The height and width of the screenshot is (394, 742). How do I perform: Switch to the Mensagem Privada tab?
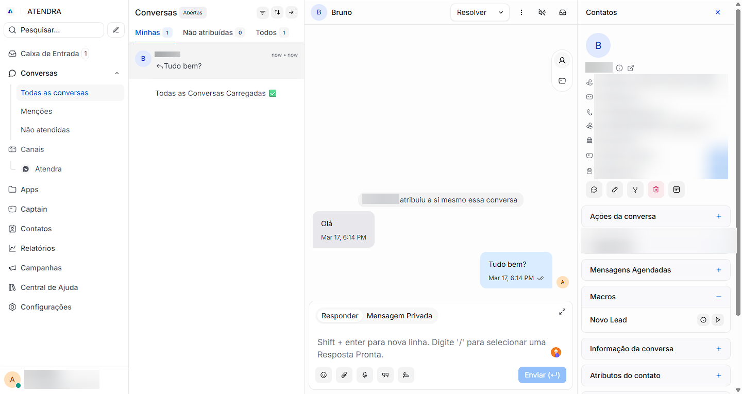[399, 316]
